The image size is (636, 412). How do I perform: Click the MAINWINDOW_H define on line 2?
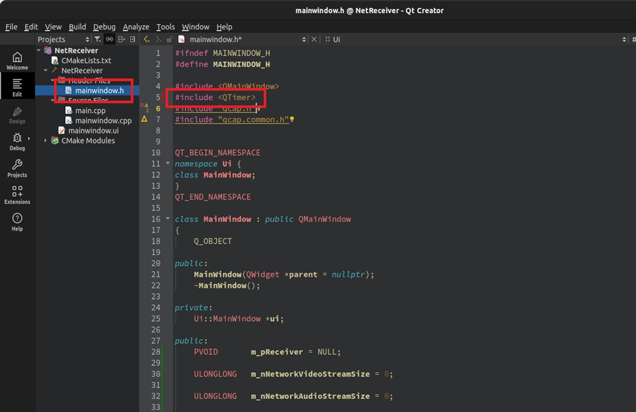tap(241, 64)
